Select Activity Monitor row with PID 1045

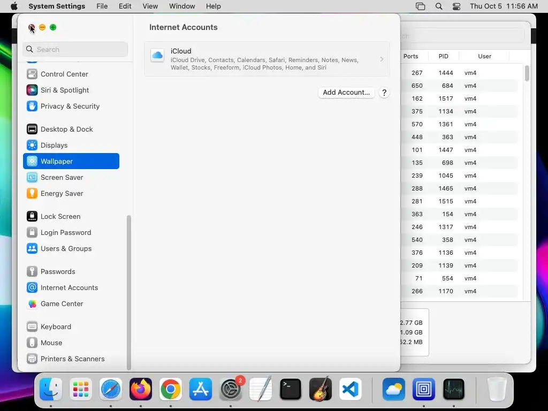[459, 176]
